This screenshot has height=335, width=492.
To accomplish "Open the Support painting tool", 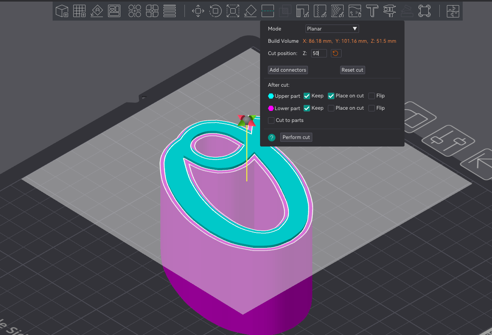I will (302, 11).
